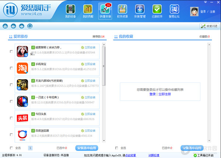Toggle 全选 under 爱思推荐 list
This screenshot has height=158, width=221.
pos(11,148)
